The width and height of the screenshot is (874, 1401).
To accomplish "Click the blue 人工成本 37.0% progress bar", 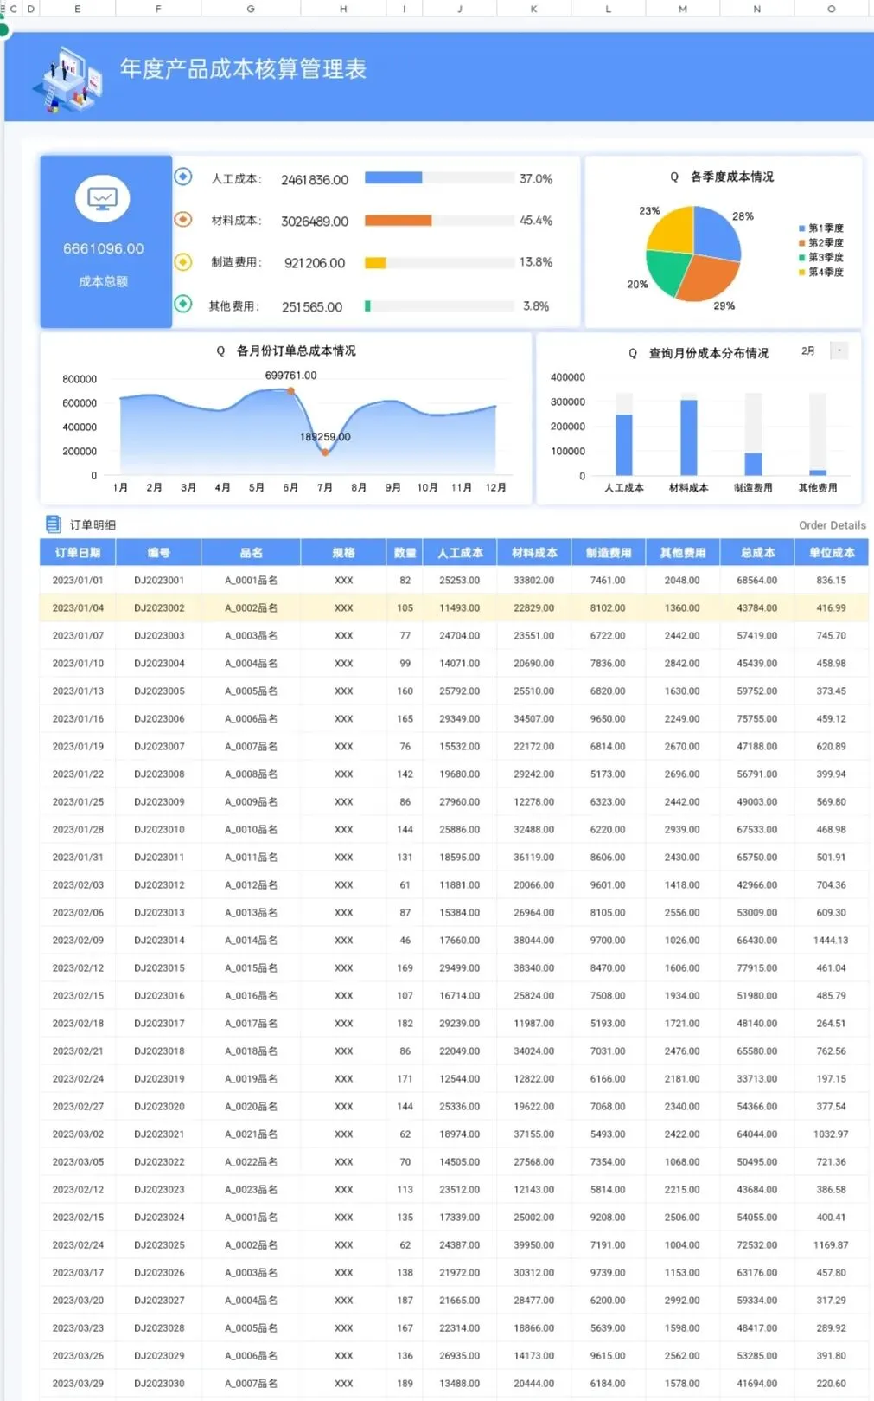I will 393,177.
